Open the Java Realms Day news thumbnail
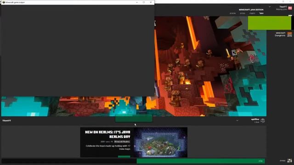This screenshot has height=165, width=294. 160,143
